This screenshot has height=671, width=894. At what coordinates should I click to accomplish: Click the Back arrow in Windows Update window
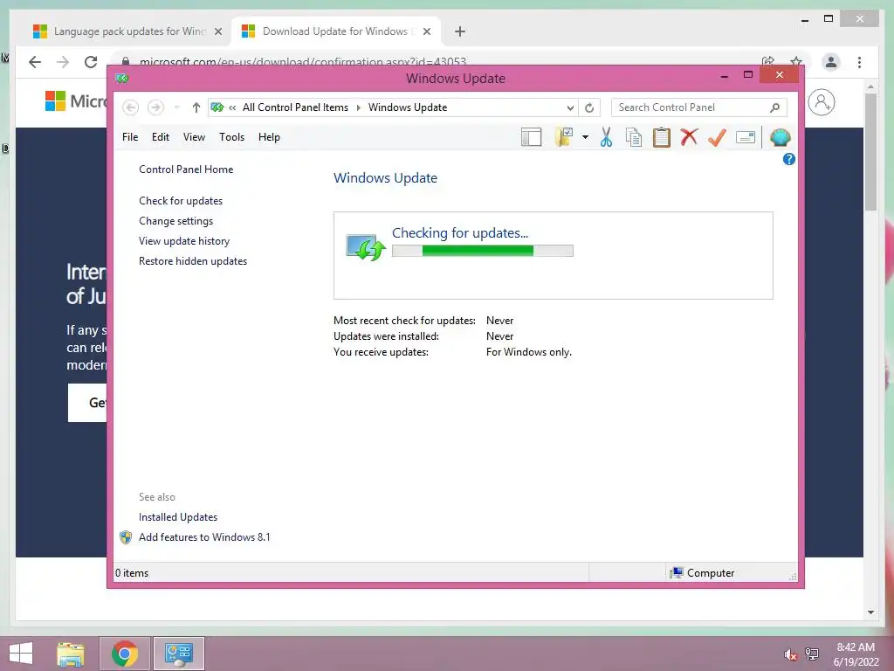pos(131,107)
